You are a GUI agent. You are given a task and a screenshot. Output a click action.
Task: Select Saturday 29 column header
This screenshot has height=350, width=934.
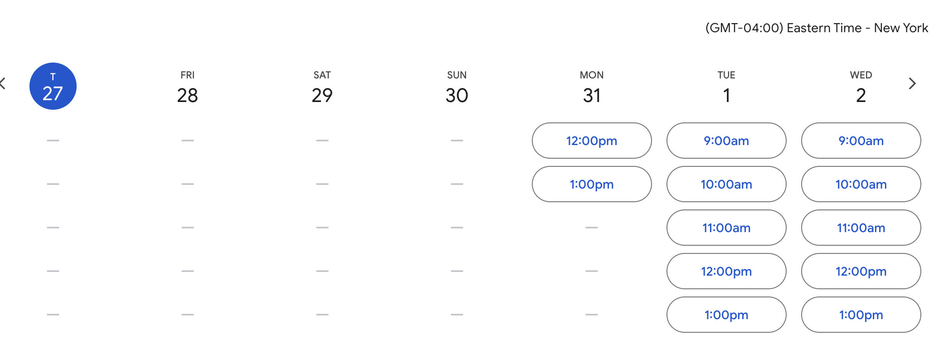(322, 87)
